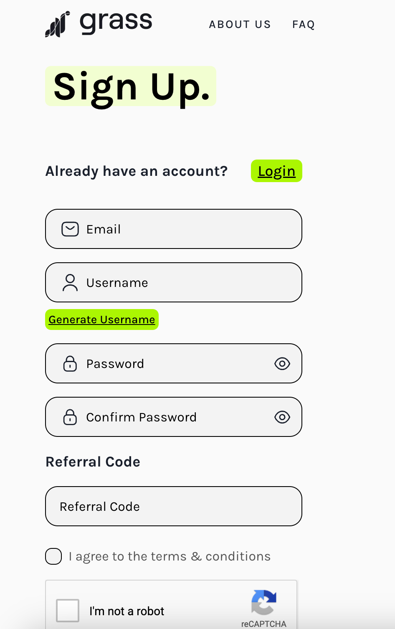Click the lock icon in Confirm Password field
This screenshot has width=395, height=629.
click(x=70, y=417)
